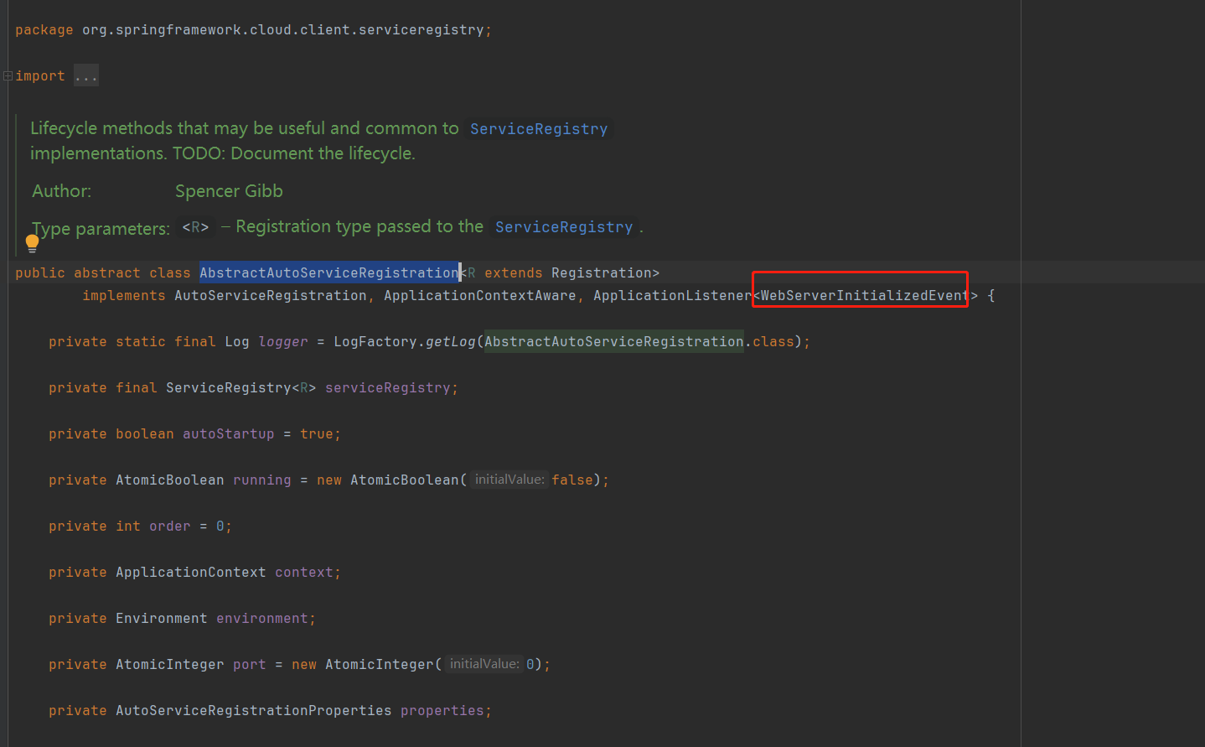The height and width of the screenshot is (747, 1205).
Task: Click the <R> type parameter in the documentation
Action: click(195, 227)
